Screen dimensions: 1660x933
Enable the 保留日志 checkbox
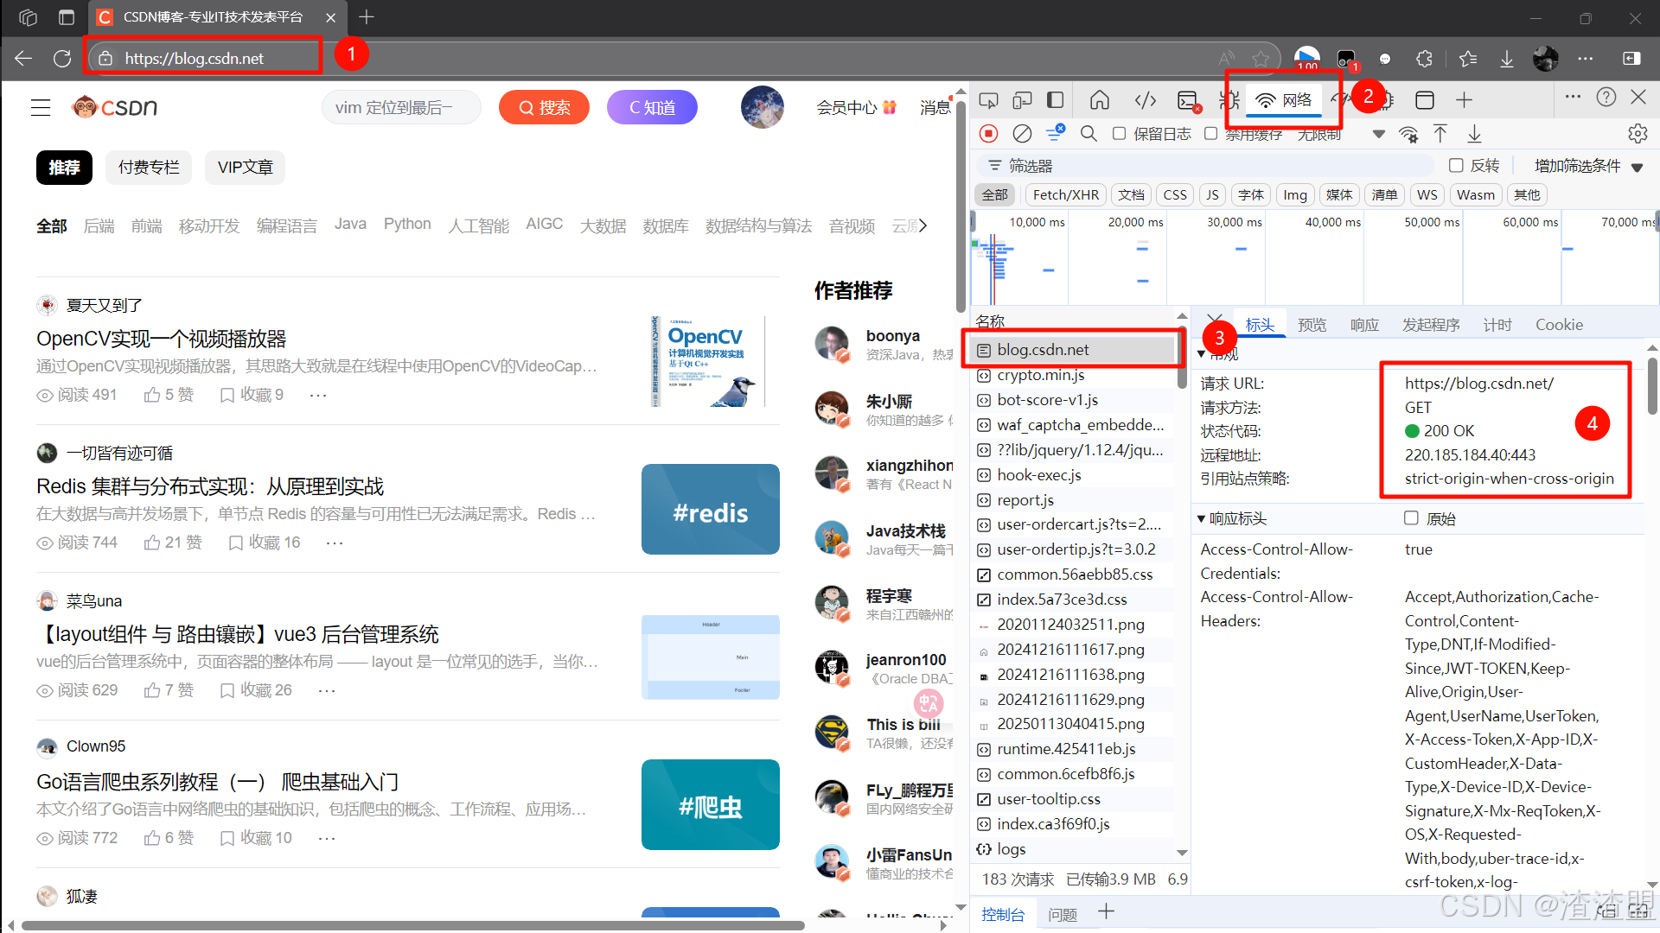point(1120,134)
